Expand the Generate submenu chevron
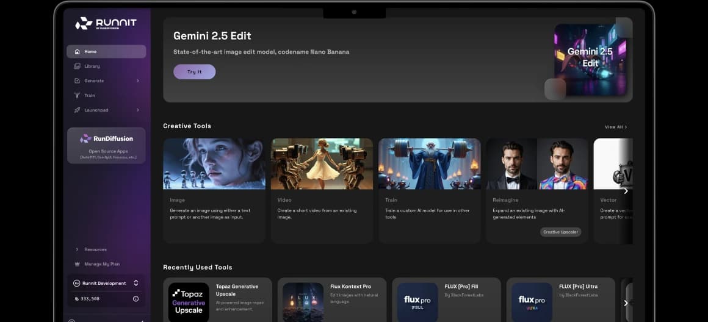 click(x=138, y=80)
